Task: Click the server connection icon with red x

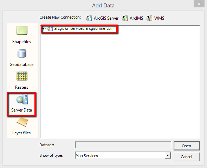Action: click(50, 29)
